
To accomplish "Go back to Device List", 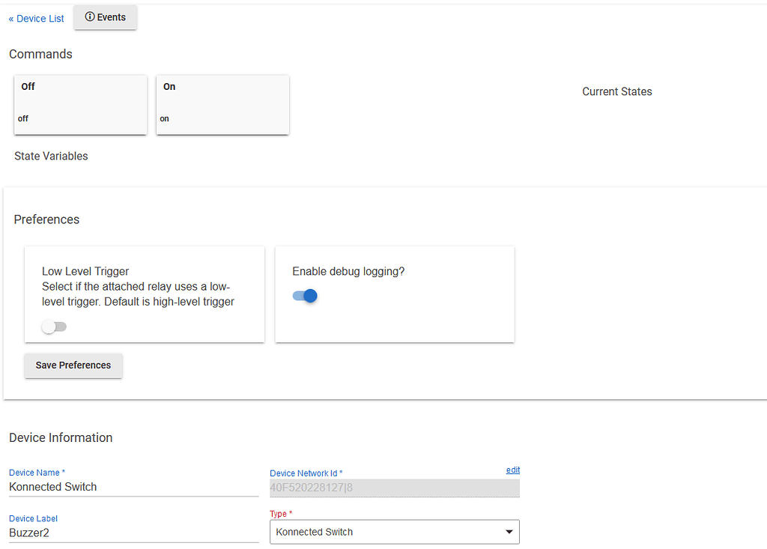I will (37, 19).
